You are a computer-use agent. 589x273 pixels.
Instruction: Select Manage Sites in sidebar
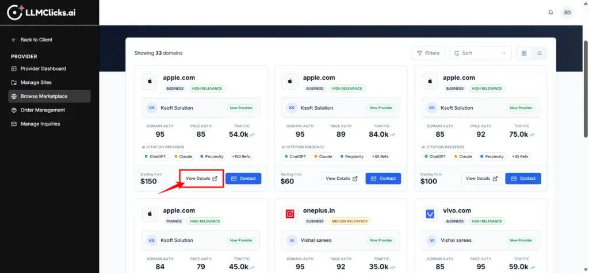[36, 82]
